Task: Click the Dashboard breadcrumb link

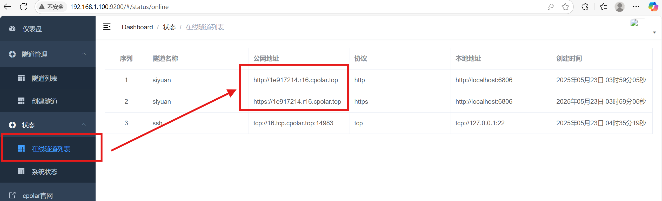Action: (x=137, y=27)
